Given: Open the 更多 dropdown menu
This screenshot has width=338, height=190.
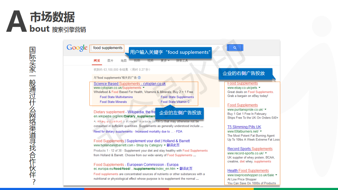Looking at the screenshot, I should click(165, 61).
